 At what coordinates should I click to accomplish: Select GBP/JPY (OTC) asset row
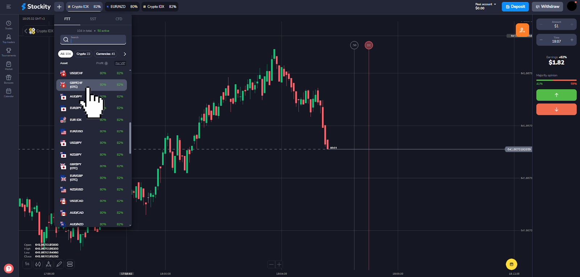(92, 166)
